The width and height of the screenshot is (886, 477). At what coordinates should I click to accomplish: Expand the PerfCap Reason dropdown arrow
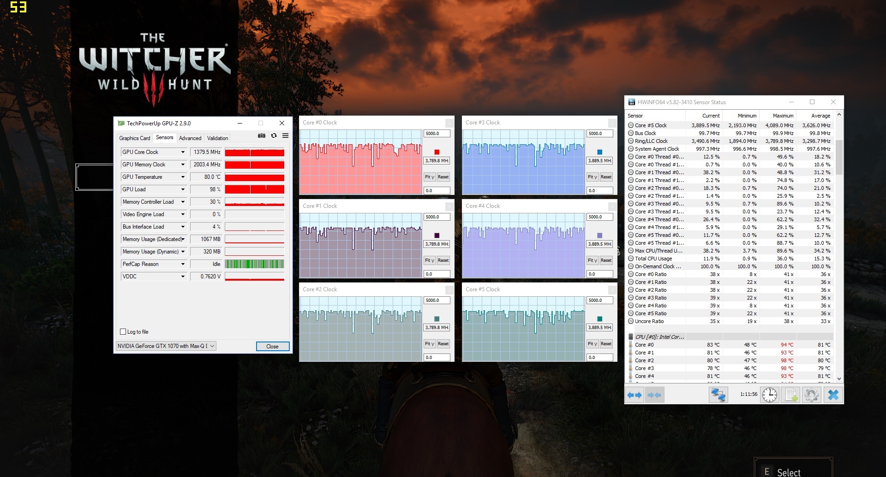click(183, 264)
